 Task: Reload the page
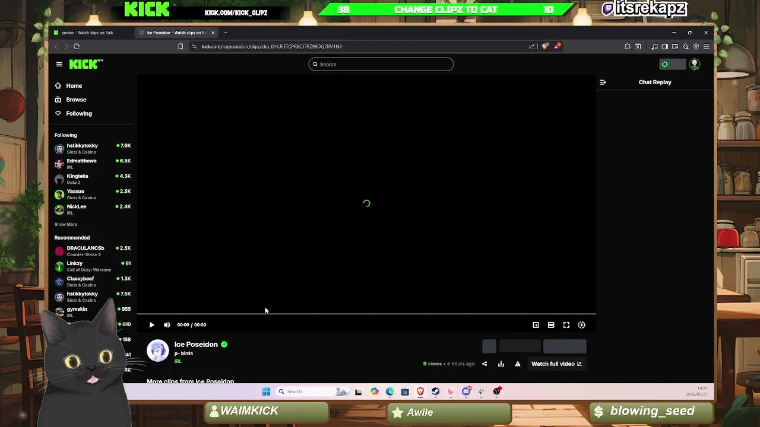(77, 46)
